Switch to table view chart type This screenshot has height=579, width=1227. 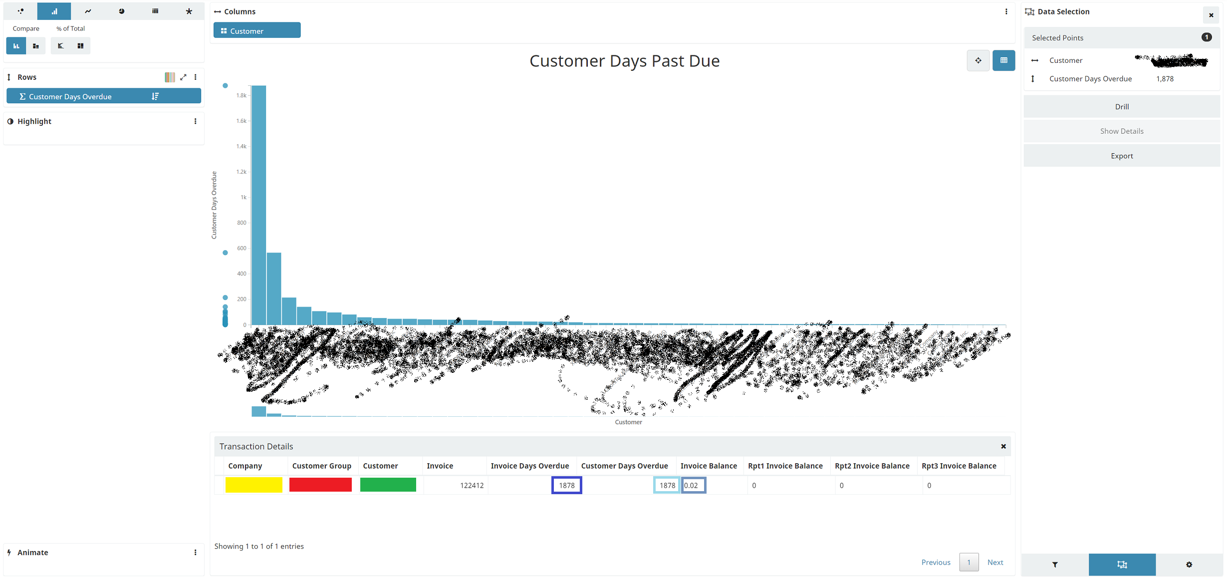[155, 11]
